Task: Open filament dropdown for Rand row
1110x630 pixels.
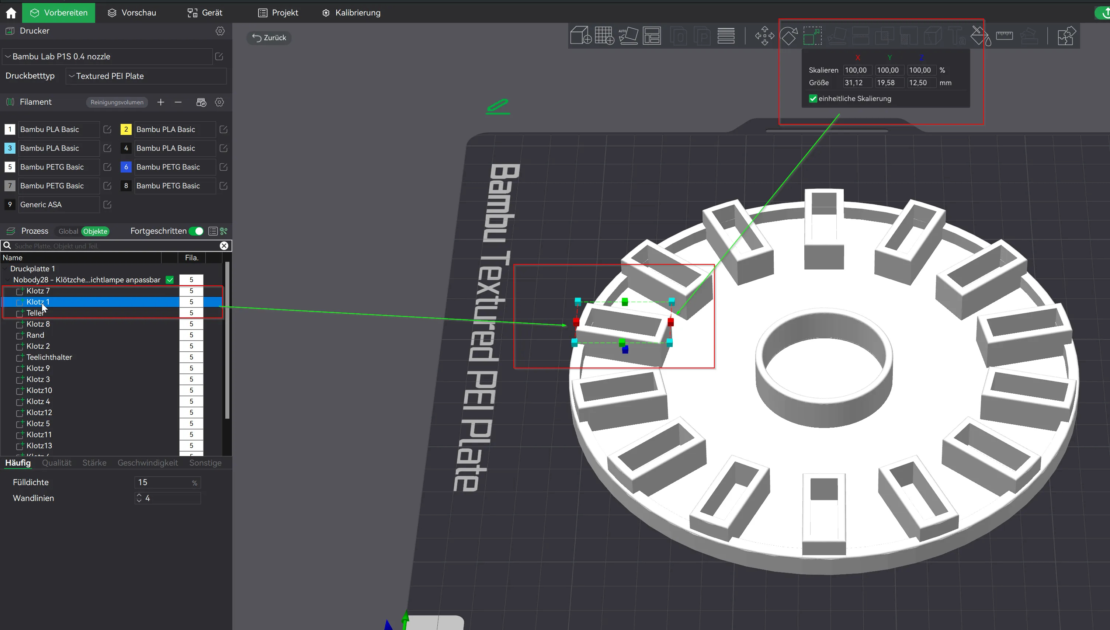Action: click(191, 335)
